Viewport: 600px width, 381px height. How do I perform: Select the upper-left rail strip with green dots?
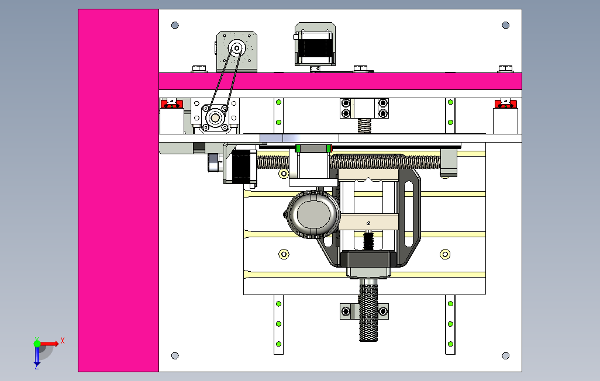pos(278,116)
